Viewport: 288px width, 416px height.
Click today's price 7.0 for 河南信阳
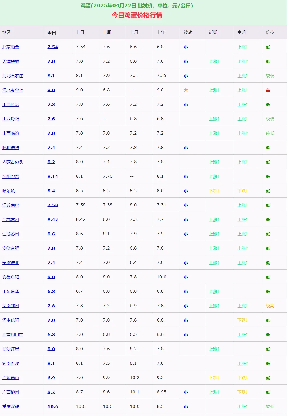click(x=51, y=320)
